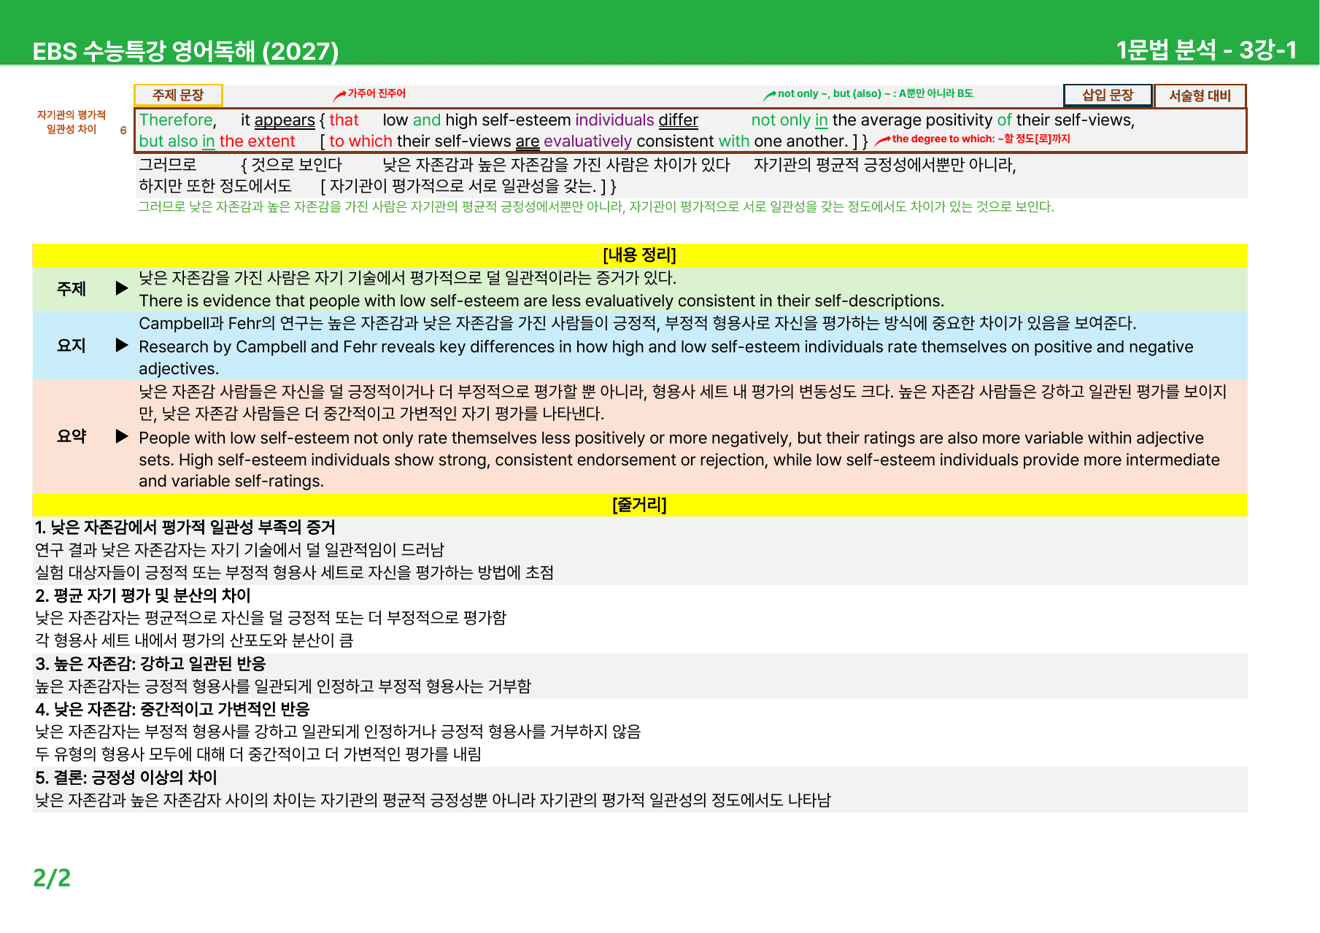Click the 주제 row label

click(72, 289)
